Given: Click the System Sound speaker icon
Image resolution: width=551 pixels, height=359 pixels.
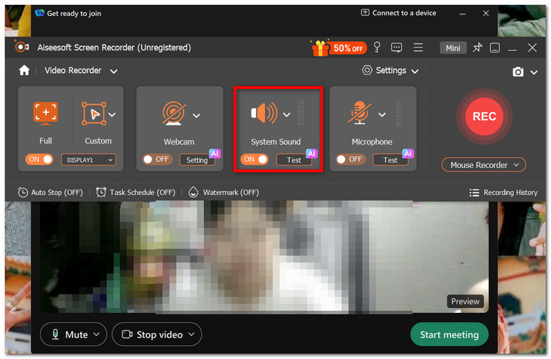Looking at the screenshot, I should click(x=264, y=113).
